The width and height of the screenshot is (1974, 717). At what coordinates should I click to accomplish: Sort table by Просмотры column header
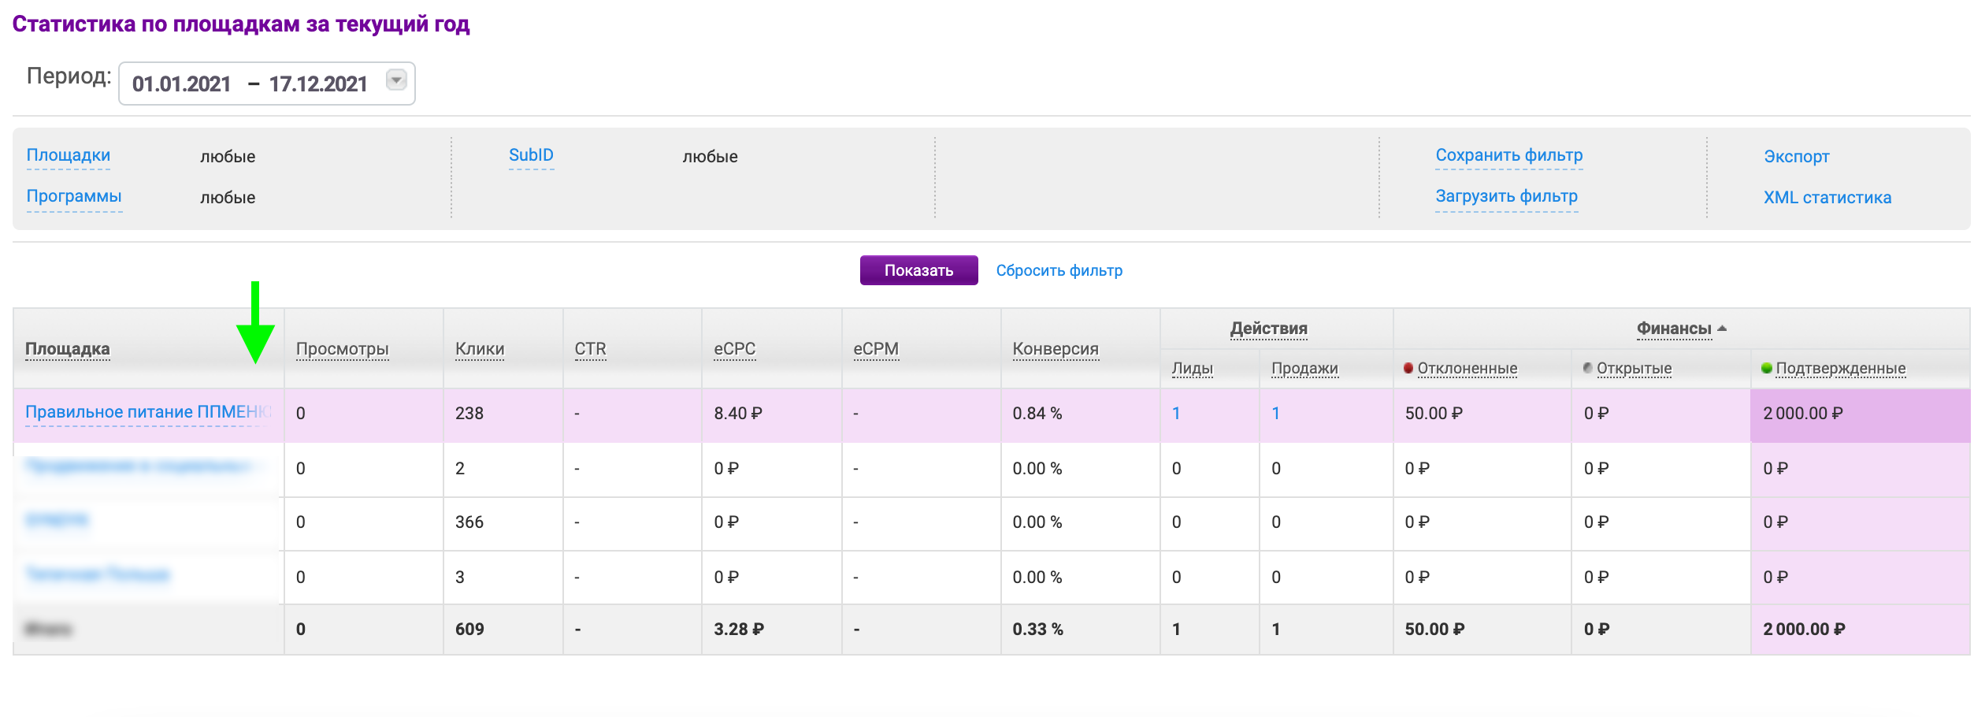[x=342, y=348]
